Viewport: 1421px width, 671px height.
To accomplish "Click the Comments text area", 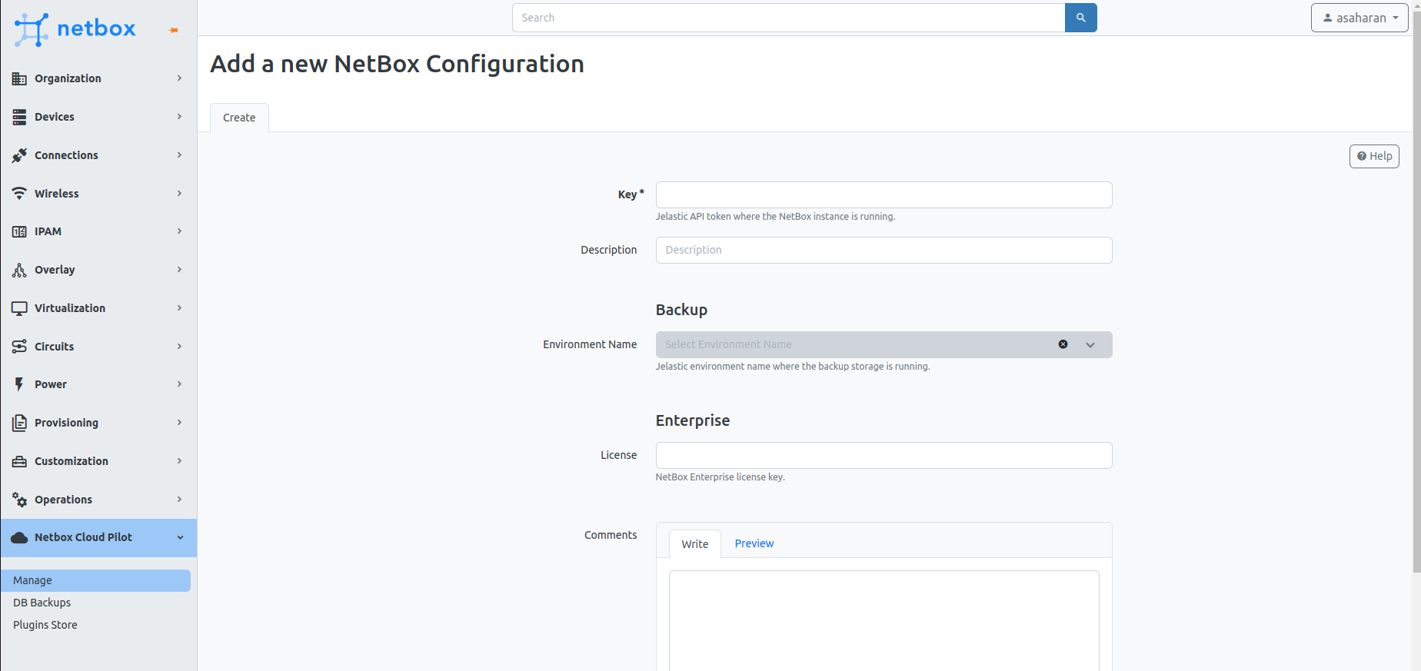I will pos(884,620).
